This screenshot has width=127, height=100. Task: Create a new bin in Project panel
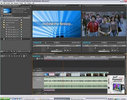click(12, 51)
